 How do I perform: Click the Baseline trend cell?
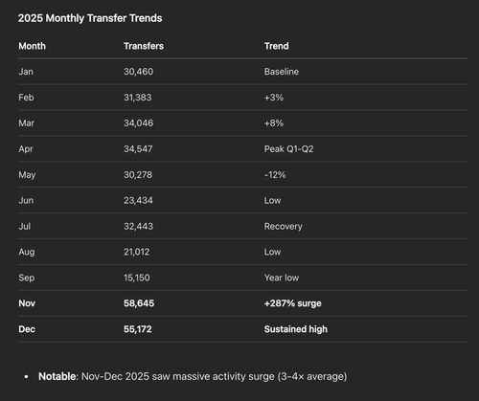pyautogui.click(x=282, y=72)
